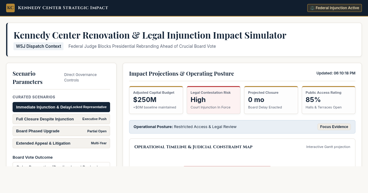
Task: Click the Direct Governance Controls label
Action: click(x=80, y=78)
